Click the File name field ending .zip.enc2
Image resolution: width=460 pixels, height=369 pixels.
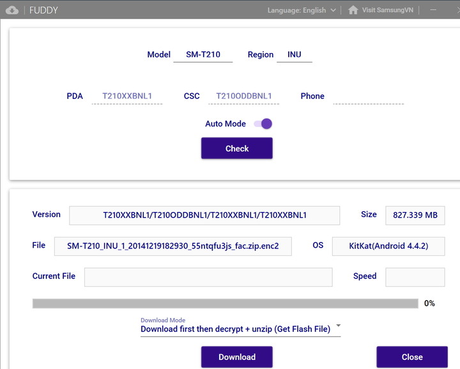point(172,246)
